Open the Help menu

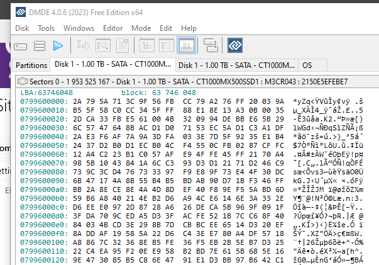[189, 28]
